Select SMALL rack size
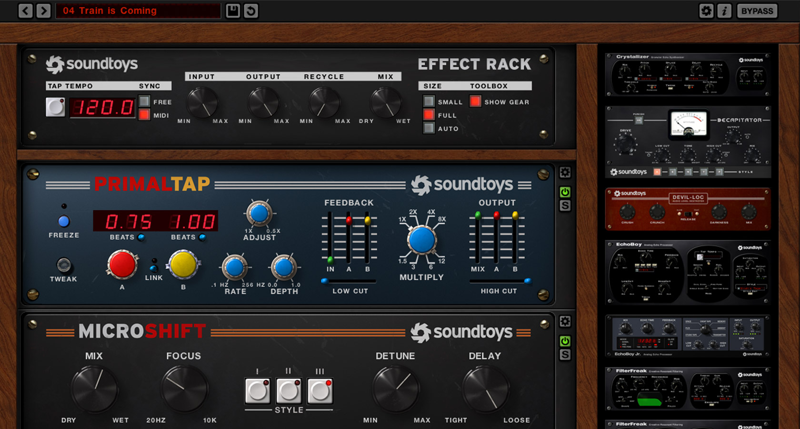This screenshot has width=800, height=429. 429,101
